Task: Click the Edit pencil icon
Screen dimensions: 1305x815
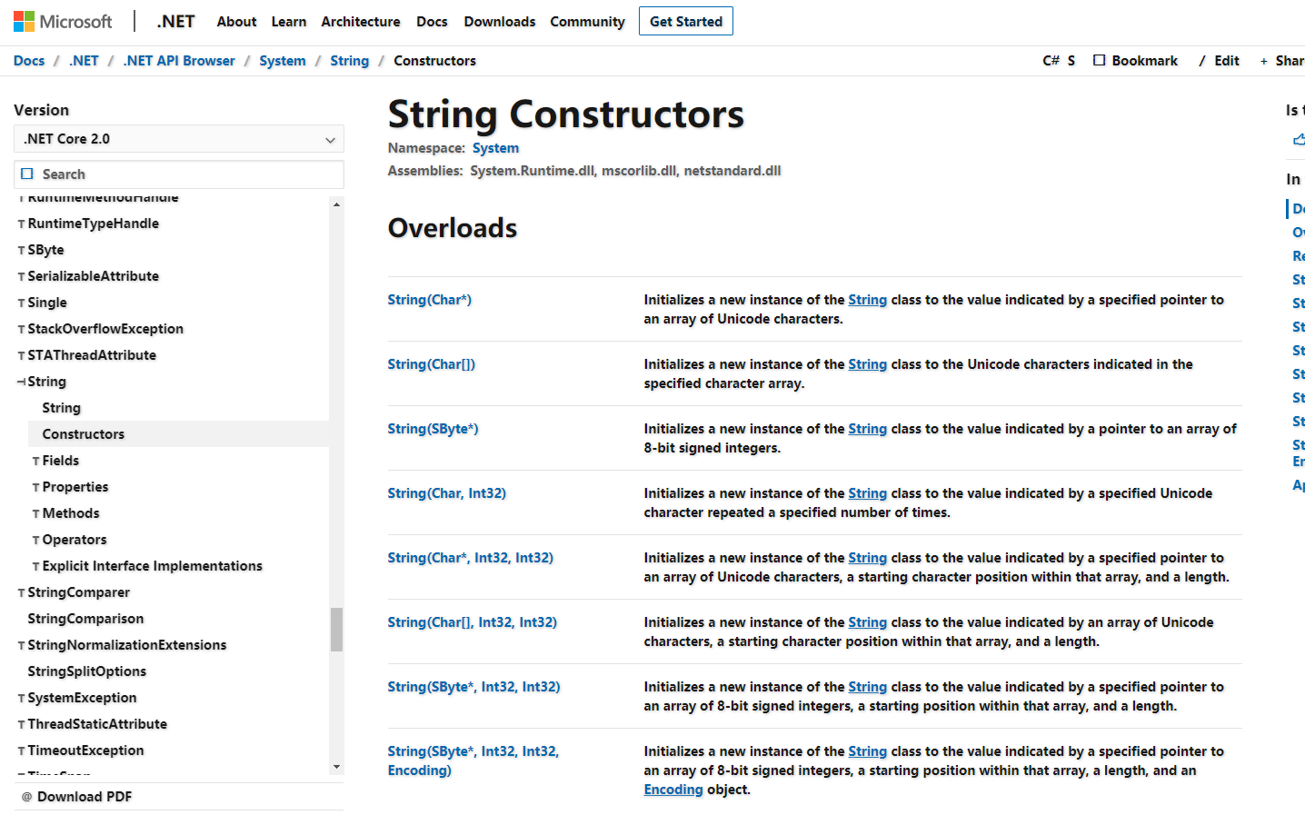Action: [x=1202, y=61]
